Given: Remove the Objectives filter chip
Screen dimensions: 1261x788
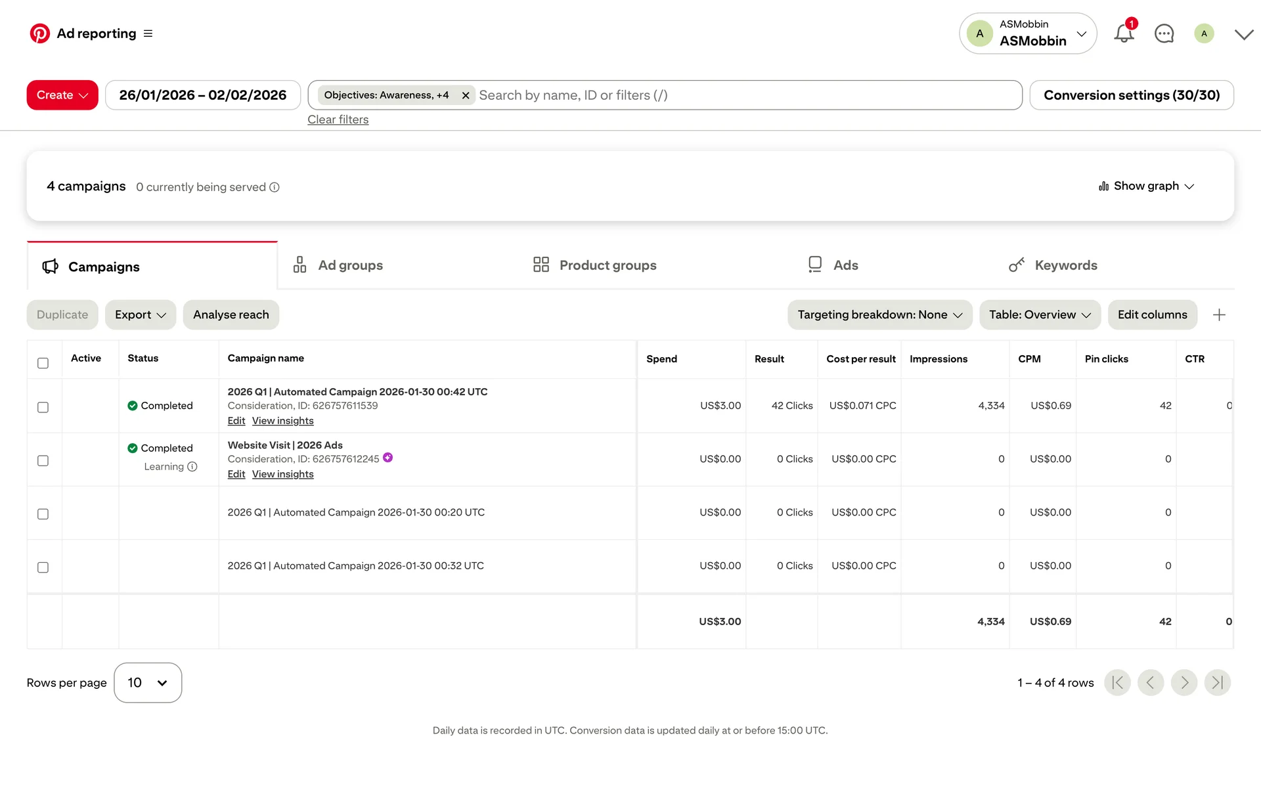Looking at the screenshot, I should click(466, 95).
